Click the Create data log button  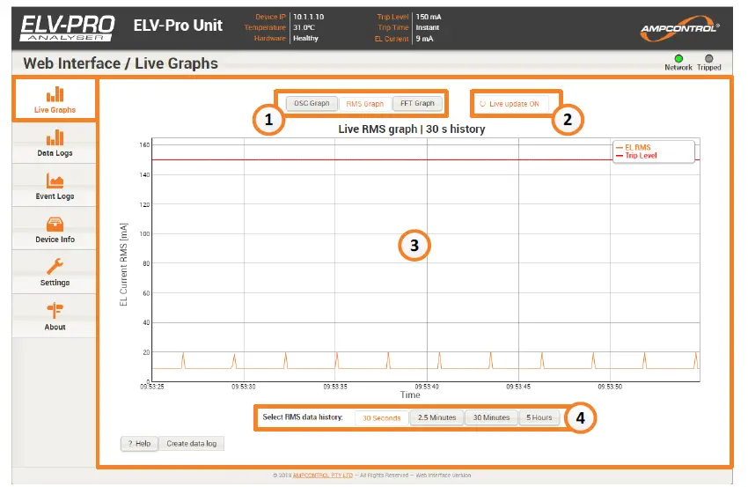pos(191,444)
